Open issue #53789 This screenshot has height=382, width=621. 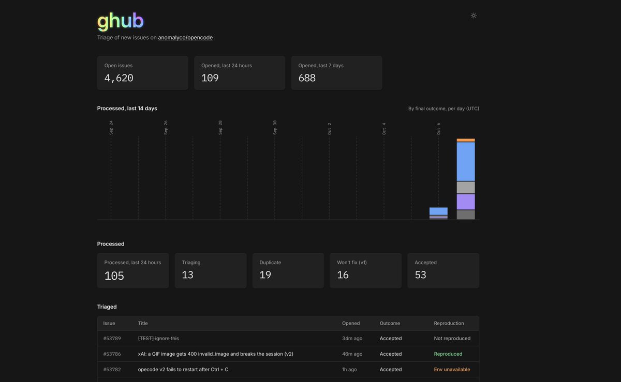112,339
